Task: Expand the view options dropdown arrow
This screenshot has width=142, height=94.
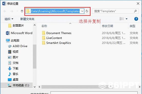Action: click(x=127, y=19)
